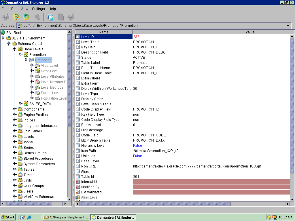Click the red Modified By value cell
The image size is (295, 221).
pyautogui.click(x=211, y=187)
